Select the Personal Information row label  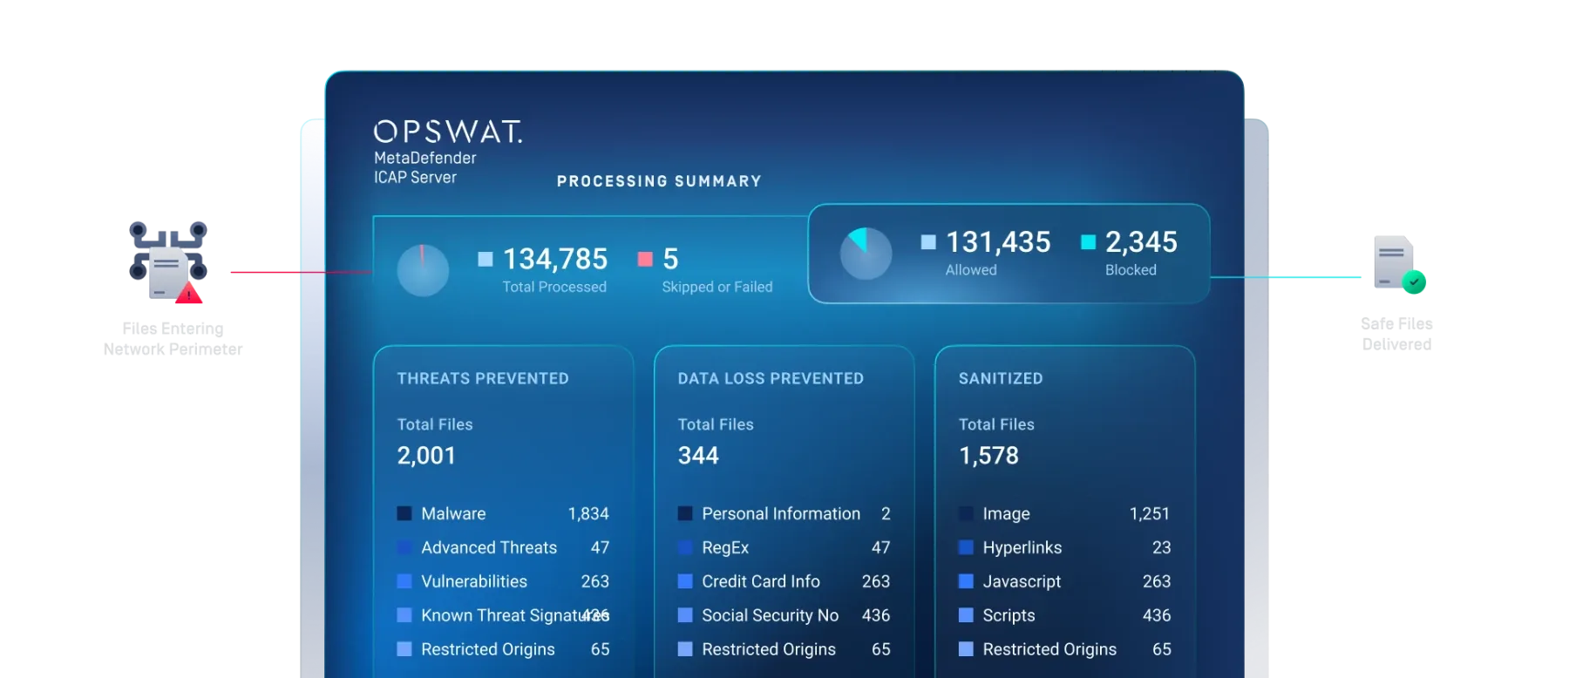coord(781,513)
